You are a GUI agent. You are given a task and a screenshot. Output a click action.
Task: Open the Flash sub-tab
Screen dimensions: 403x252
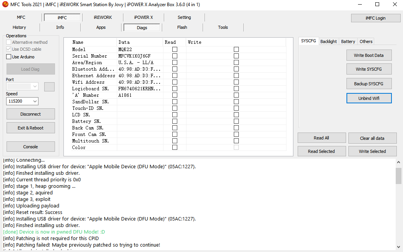coord(182,28)
